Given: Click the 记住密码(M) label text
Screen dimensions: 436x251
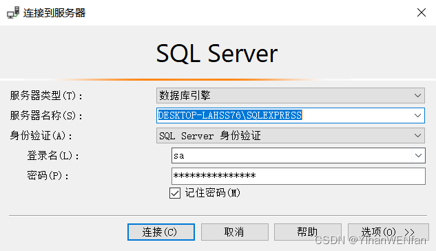Looking at the screenshot, I should [x=212, y=193].
